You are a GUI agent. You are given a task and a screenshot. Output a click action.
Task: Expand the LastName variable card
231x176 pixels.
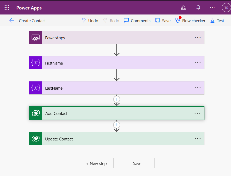tap(117, 88)
